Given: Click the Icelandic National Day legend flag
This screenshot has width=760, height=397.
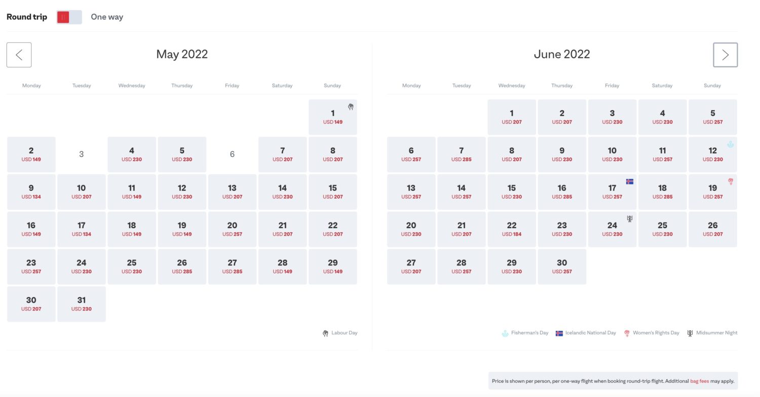Looking at the screenshot, I should 559,333.
